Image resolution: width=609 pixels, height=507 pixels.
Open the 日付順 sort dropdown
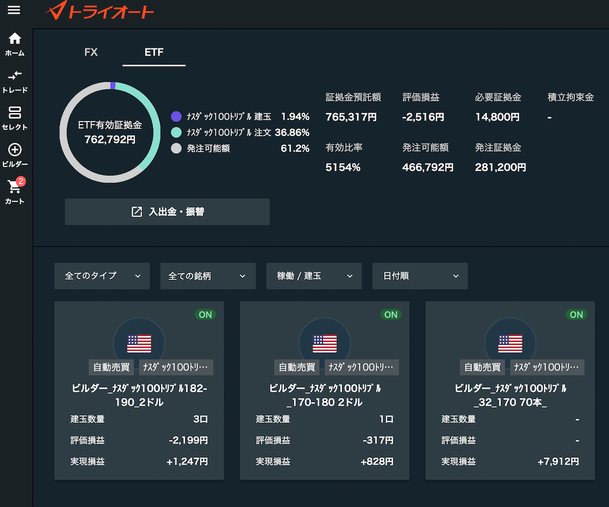tap(420, 276)
